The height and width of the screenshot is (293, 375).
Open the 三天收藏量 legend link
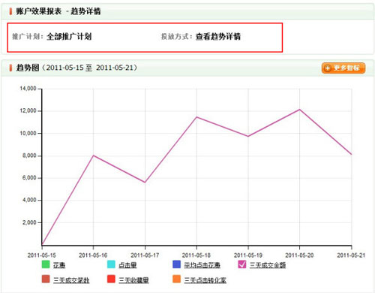point(133,280)
